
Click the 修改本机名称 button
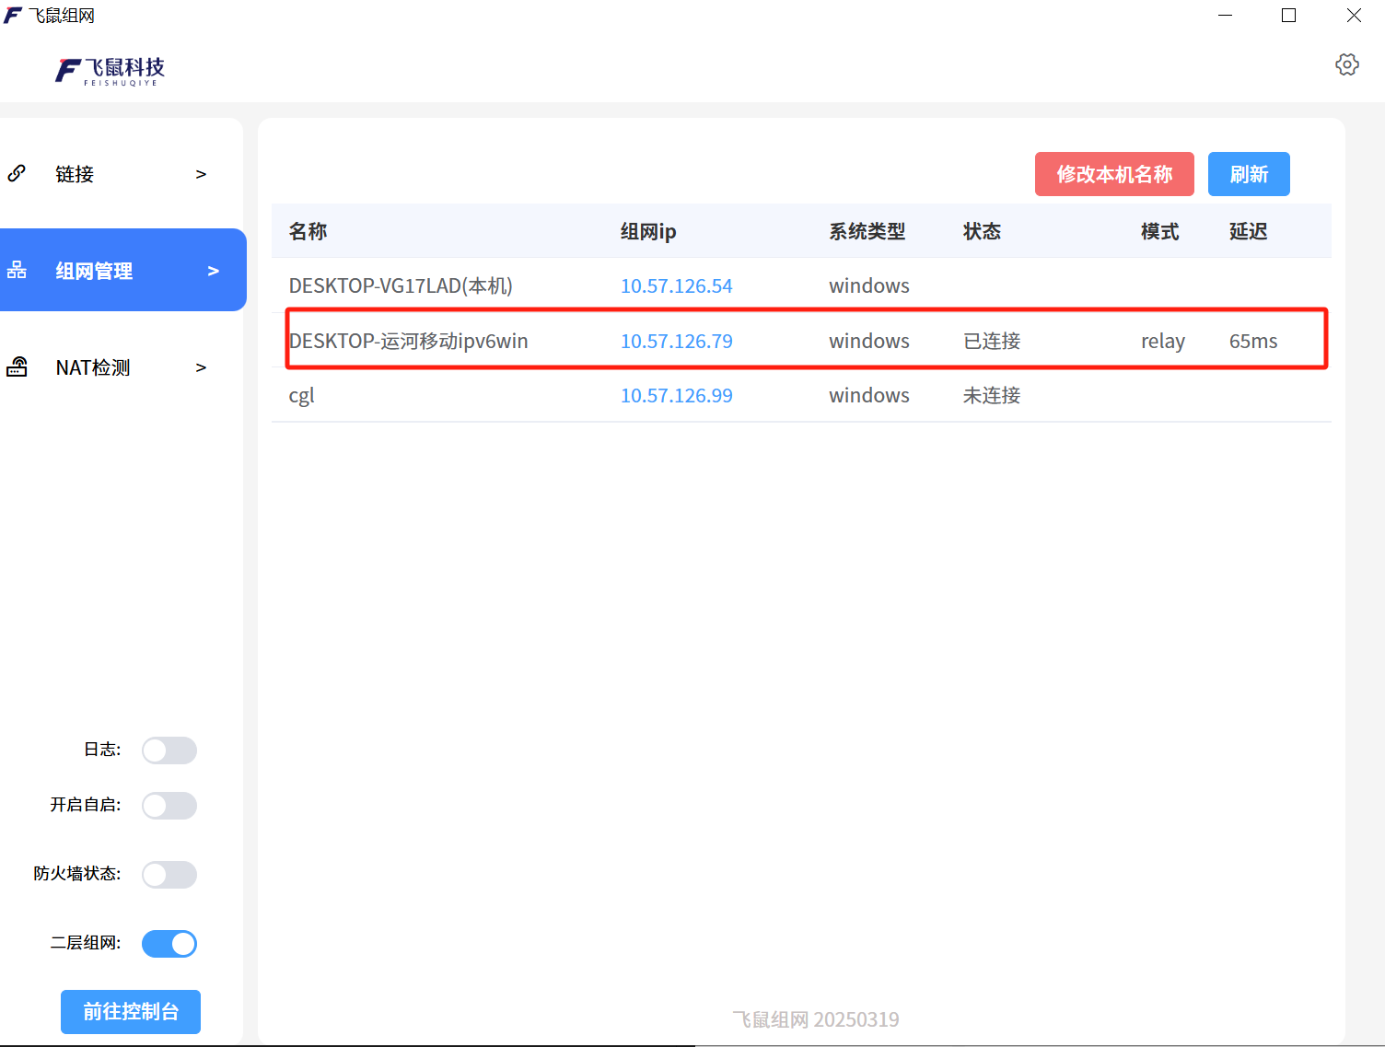click(1114, 174)
